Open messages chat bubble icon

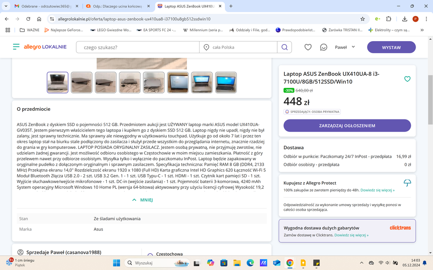[323, 47]
